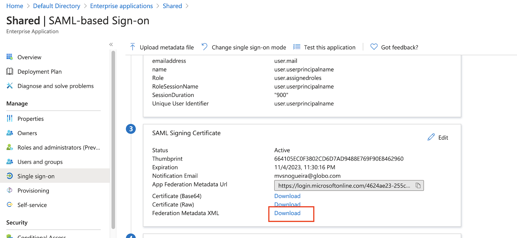This screenshot has width=517, height=238.
Task: Click SAML Signing Certificate heading
Action: click(186, 133)
